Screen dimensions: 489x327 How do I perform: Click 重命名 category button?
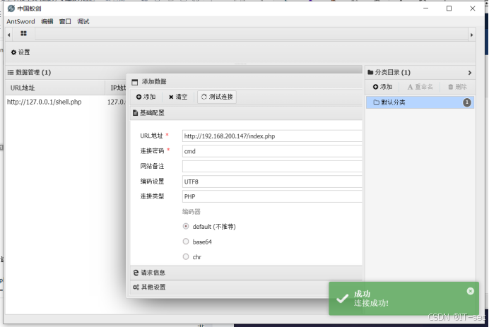[x=420, y=87]
